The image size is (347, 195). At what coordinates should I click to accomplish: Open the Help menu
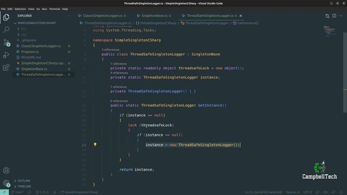coord(65,9)
